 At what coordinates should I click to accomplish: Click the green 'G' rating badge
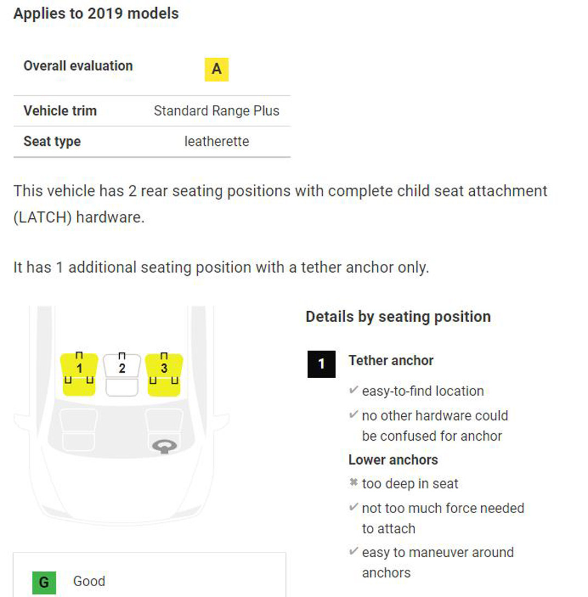coord(44,581)
